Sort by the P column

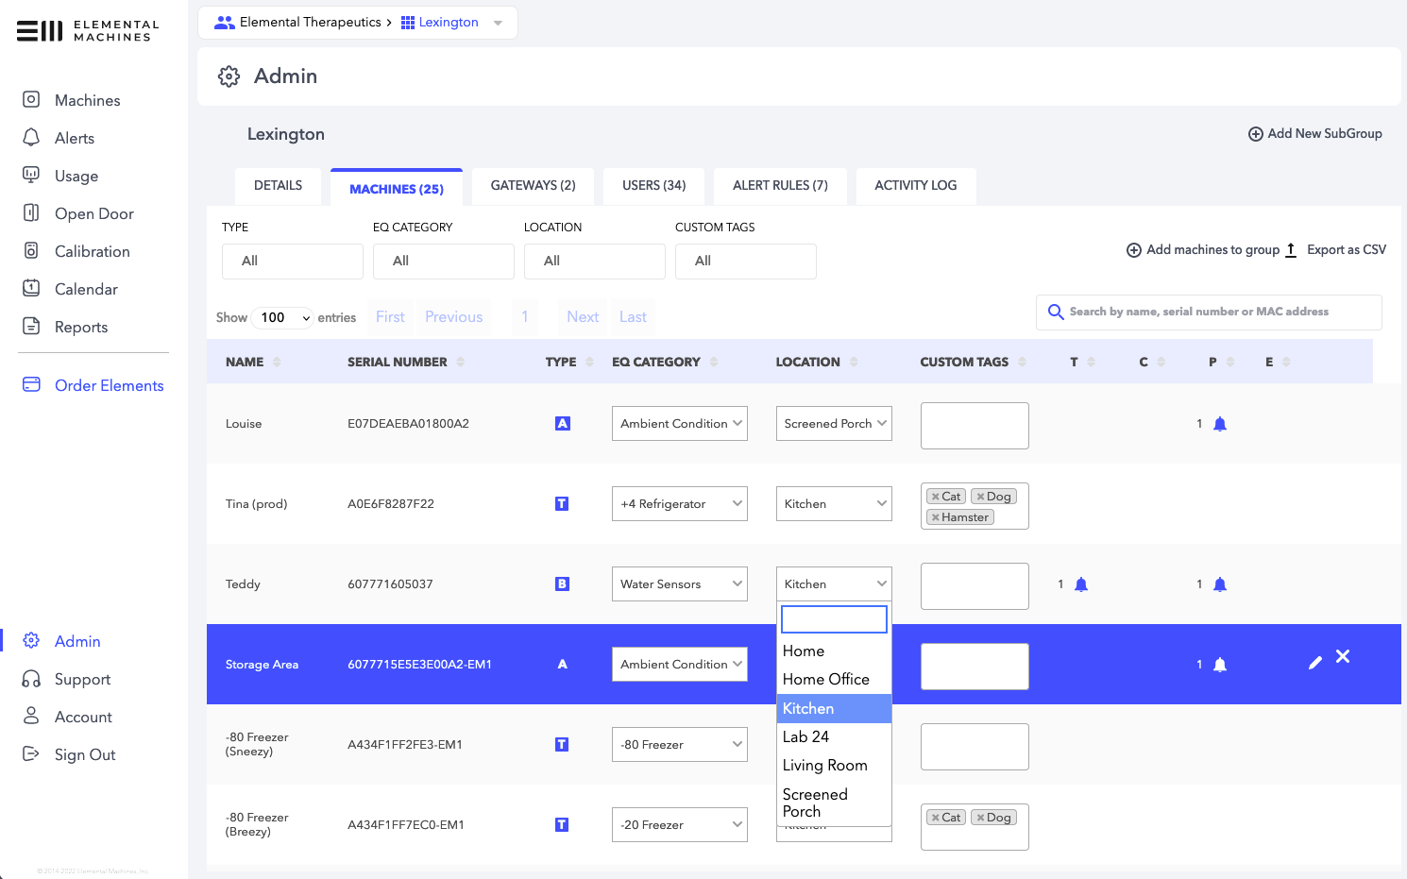1221,362
